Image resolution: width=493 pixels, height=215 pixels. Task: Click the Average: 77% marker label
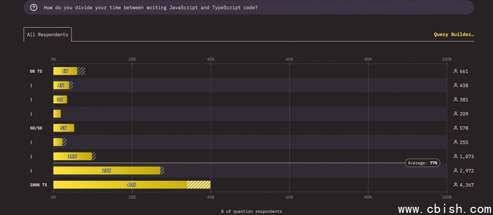423,163
